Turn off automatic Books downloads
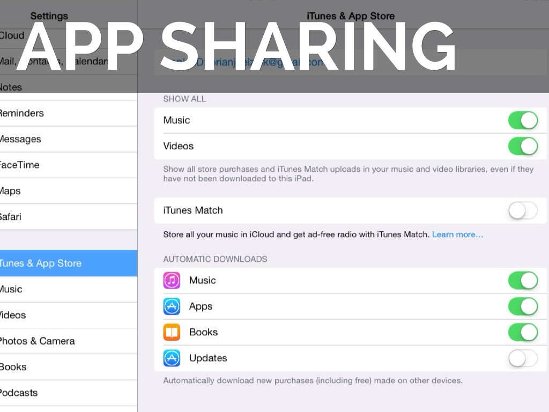Viewport: 549px width, 412px height. tap(523, 332)
